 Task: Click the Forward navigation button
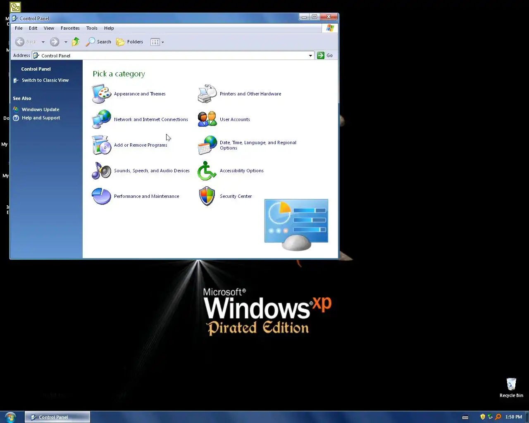tap(55, 42)
